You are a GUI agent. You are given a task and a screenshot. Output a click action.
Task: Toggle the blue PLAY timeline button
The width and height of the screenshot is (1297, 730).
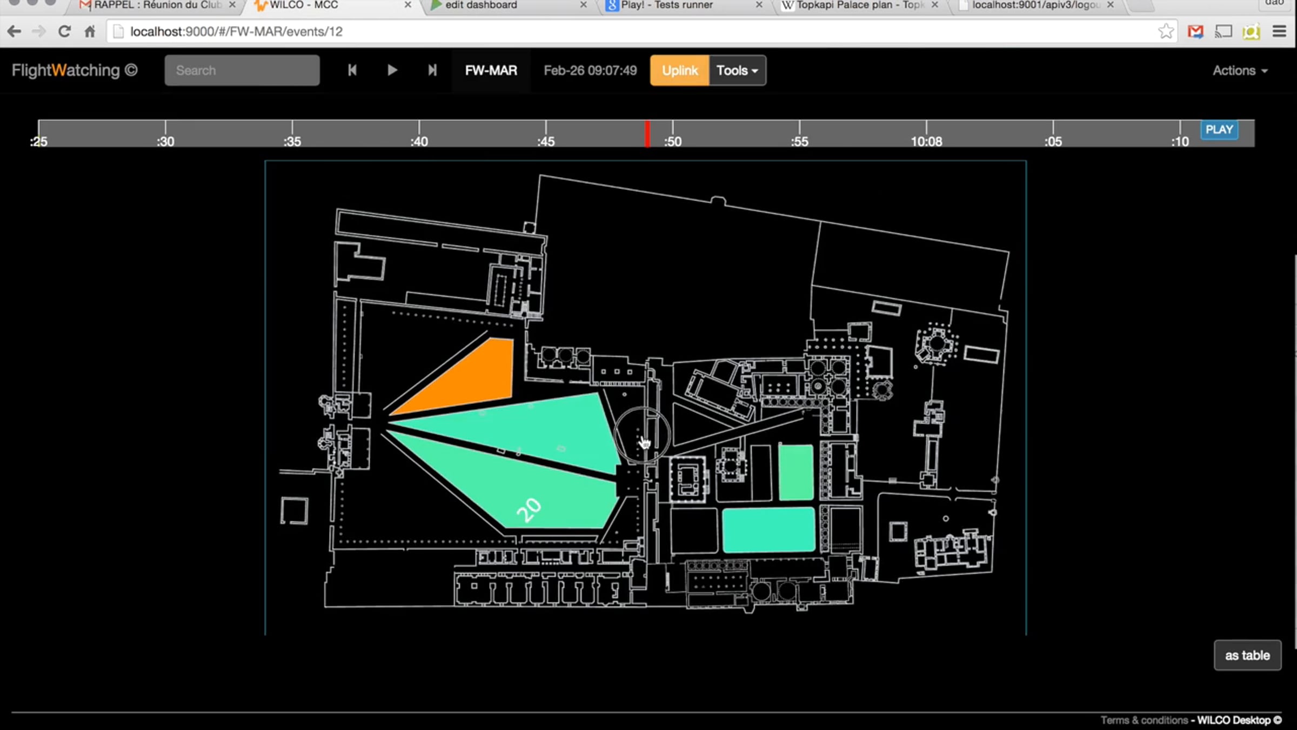[1219, 130]
